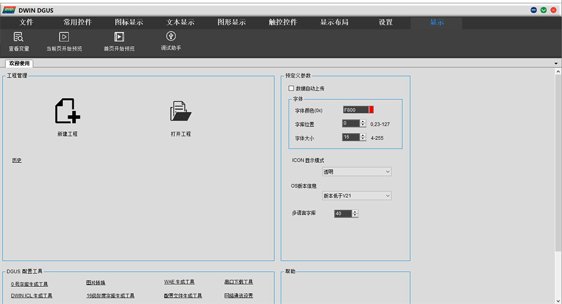
Task: Click the 字库位置 value field
Action: click(351, 123)
